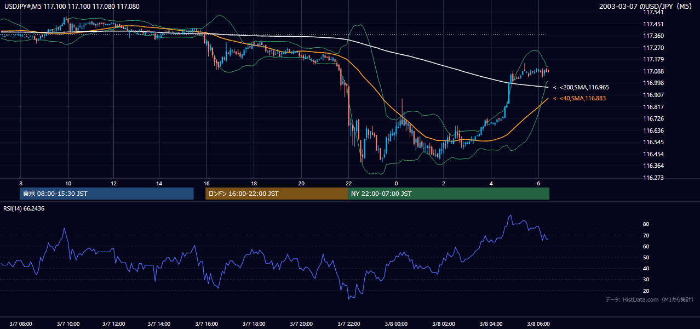Viewport: 700px width, 329px height.
Task: Click RSI scale level 80
Action: [646, 224]
